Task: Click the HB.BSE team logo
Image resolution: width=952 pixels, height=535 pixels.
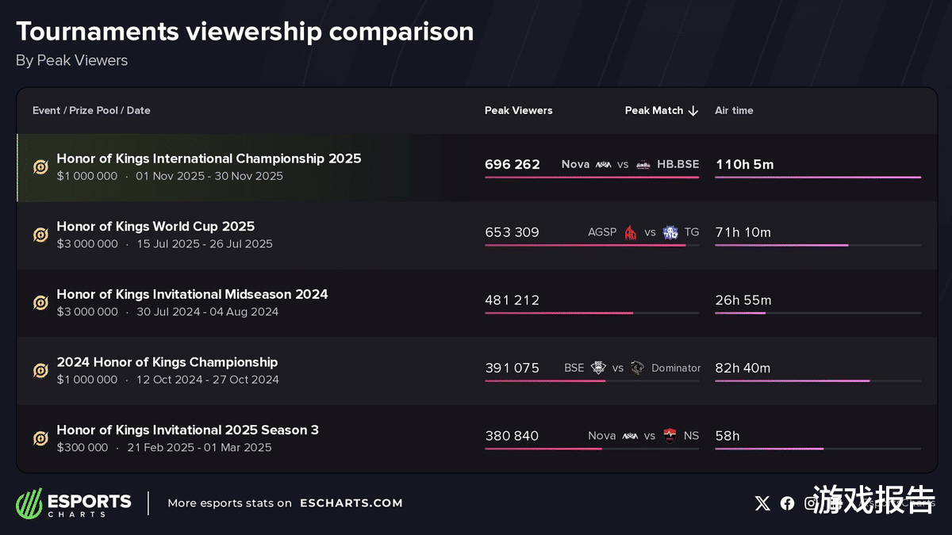Action: (x=643, y=165)
